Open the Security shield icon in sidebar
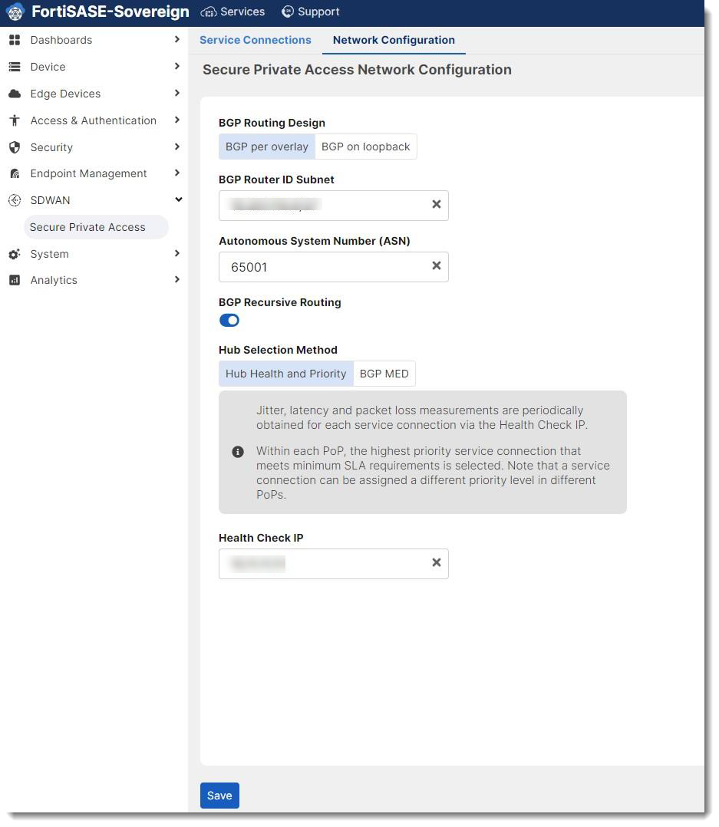Screen dimensions: 719x827 tap(15, 147)
